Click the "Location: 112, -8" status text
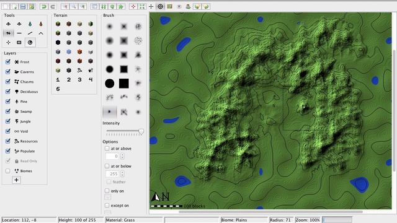Image resolution: width=397 pixels, height=223 pixels. click(x=19, y=220)
